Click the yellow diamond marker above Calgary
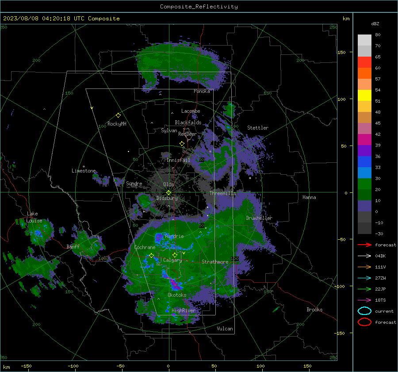 point(175,255)
